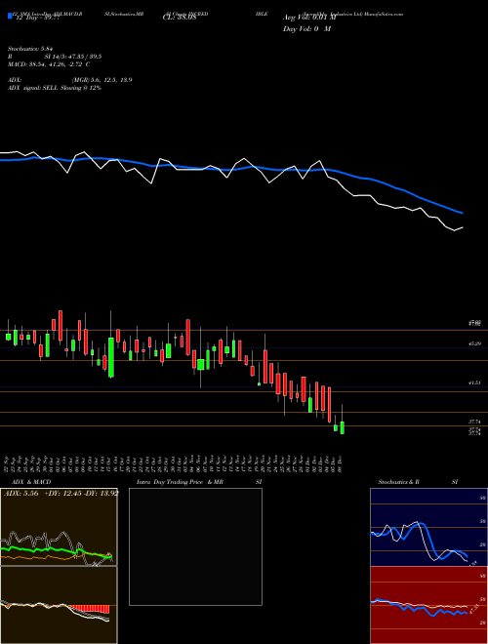Click the 'Stochastics & R' panel title
The image size is (488, 644).
point(399,482)
